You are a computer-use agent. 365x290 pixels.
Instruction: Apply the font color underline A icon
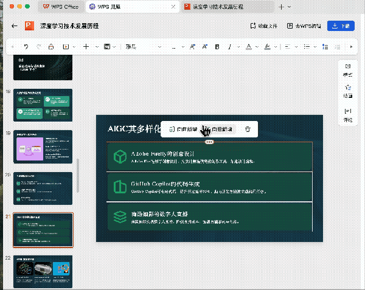(249, 47)
